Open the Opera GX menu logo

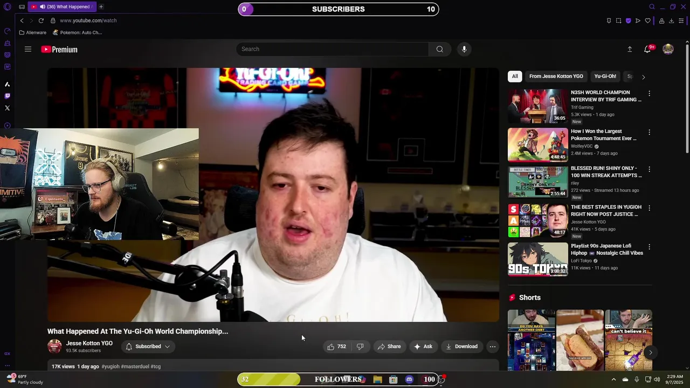coord(7,7)
